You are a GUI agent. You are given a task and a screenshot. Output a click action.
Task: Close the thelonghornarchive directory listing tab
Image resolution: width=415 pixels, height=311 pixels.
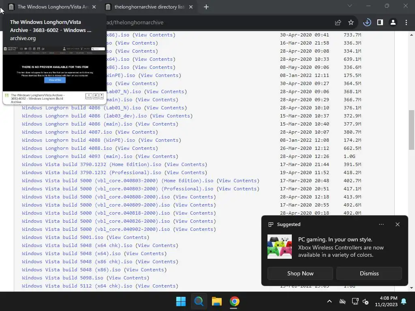click(191, 7)
